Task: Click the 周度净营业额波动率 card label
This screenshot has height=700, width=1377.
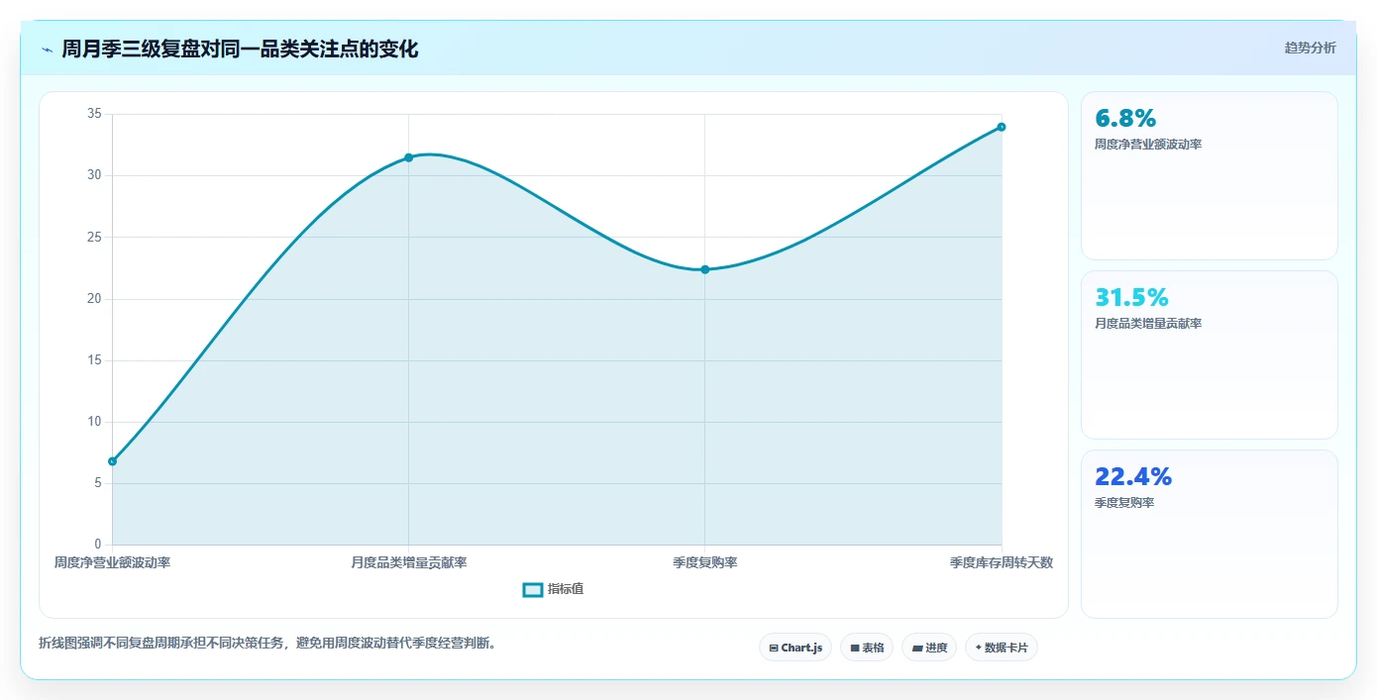Action: click(1148, 145)
